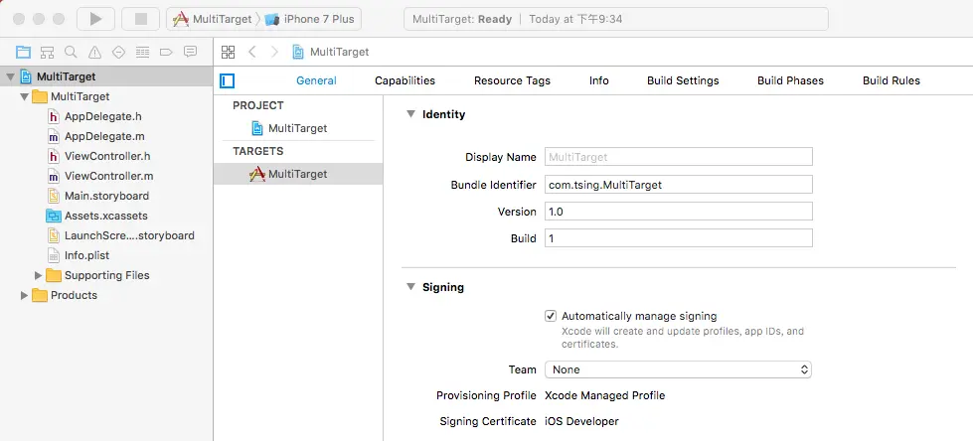Show the Report navigator speech bubble
973x441 pixels.
tap(191, 52)
